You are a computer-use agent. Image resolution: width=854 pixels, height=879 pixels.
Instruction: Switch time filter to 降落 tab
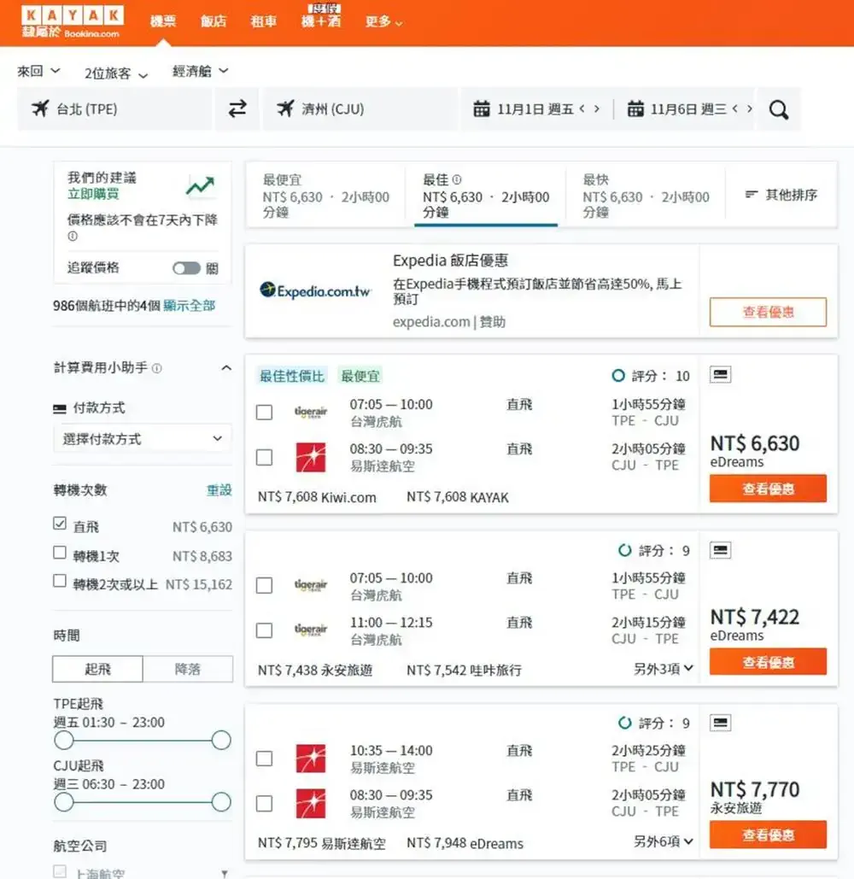[x=188, y=669]
